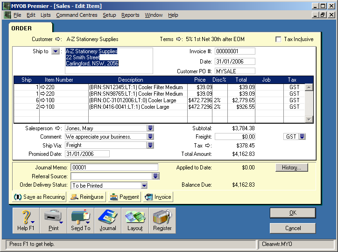
Task: Click the Reimburse button
Action: [x=87, y=197]
